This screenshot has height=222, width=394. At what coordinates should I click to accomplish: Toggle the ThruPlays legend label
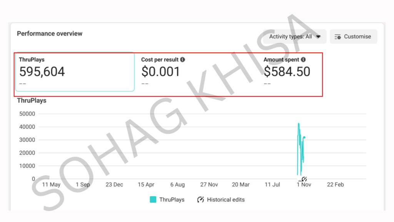click(172, 200)
